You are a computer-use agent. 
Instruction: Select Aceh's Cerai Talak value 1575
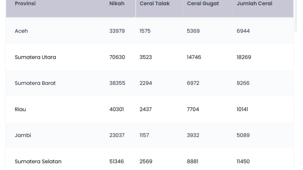(145, 31)
